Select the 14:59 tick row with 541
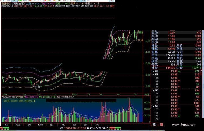This screenshot has height=131, width=204. tap(175, 106)
